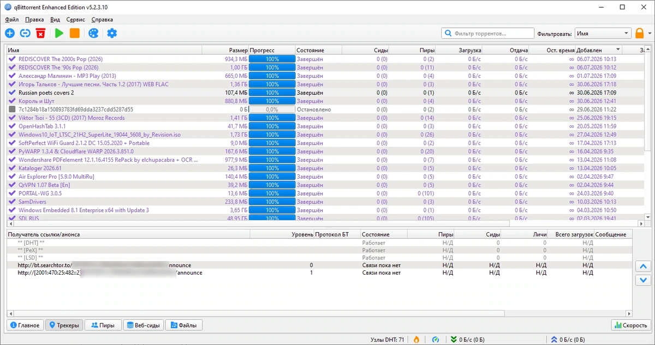Click the checkmark icon beside Kataloger 2026.61

tap(12, 168)
